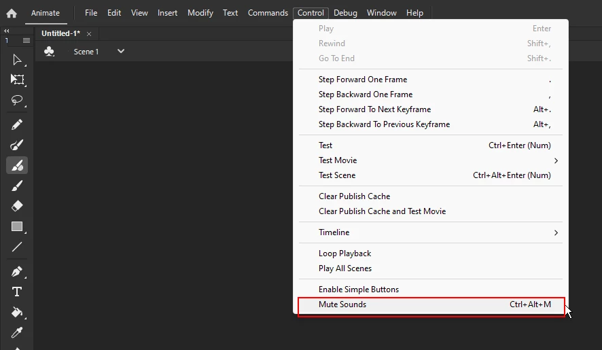Open the Insert menu

pyautogui.click(x=167, y=13)
